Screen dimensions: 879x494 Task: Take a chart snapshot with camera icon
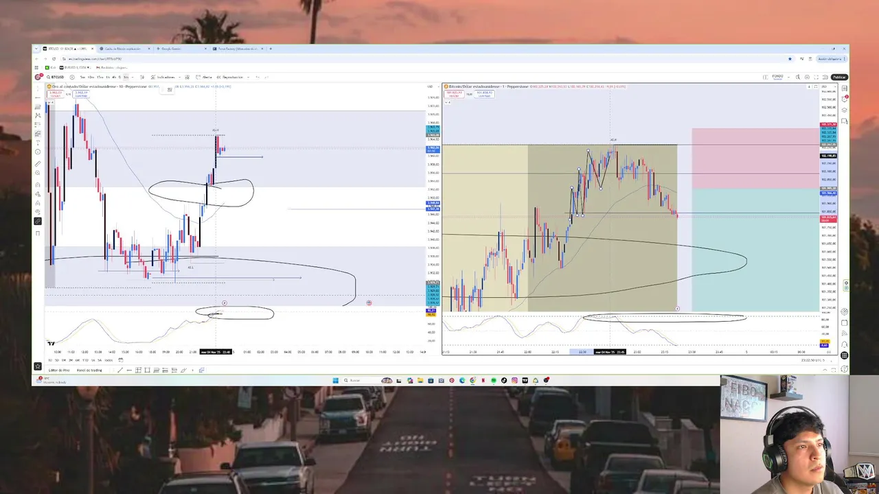tap(825, 77)
